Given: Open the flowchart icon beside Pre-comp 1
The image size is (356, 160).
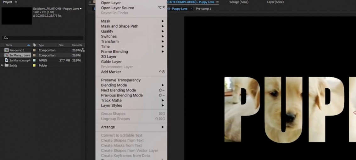Looking at the screenshot, I should click(x=83, y=50).
